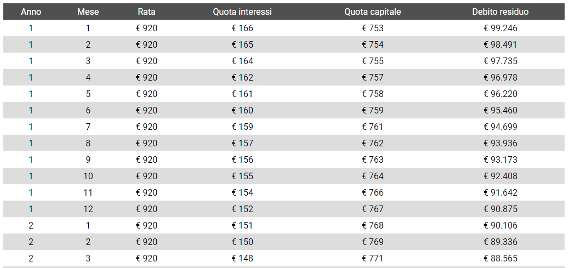Click the Mese column header
The image size is (569, 268).
(x=88, y=12)
